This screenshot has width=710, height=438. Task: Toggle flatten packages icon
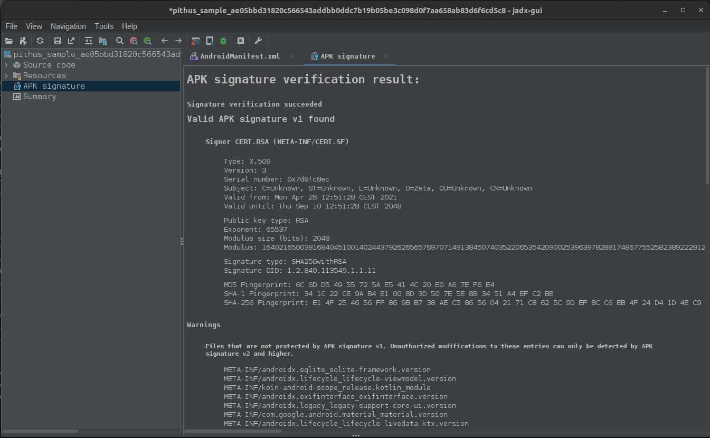(102, 41)
